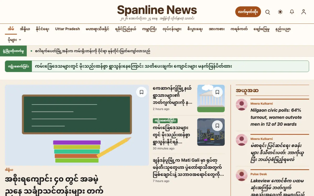Open the lead headline အစိုးရကျောင်း ၄၀ တွင်

tap(54, 185)
